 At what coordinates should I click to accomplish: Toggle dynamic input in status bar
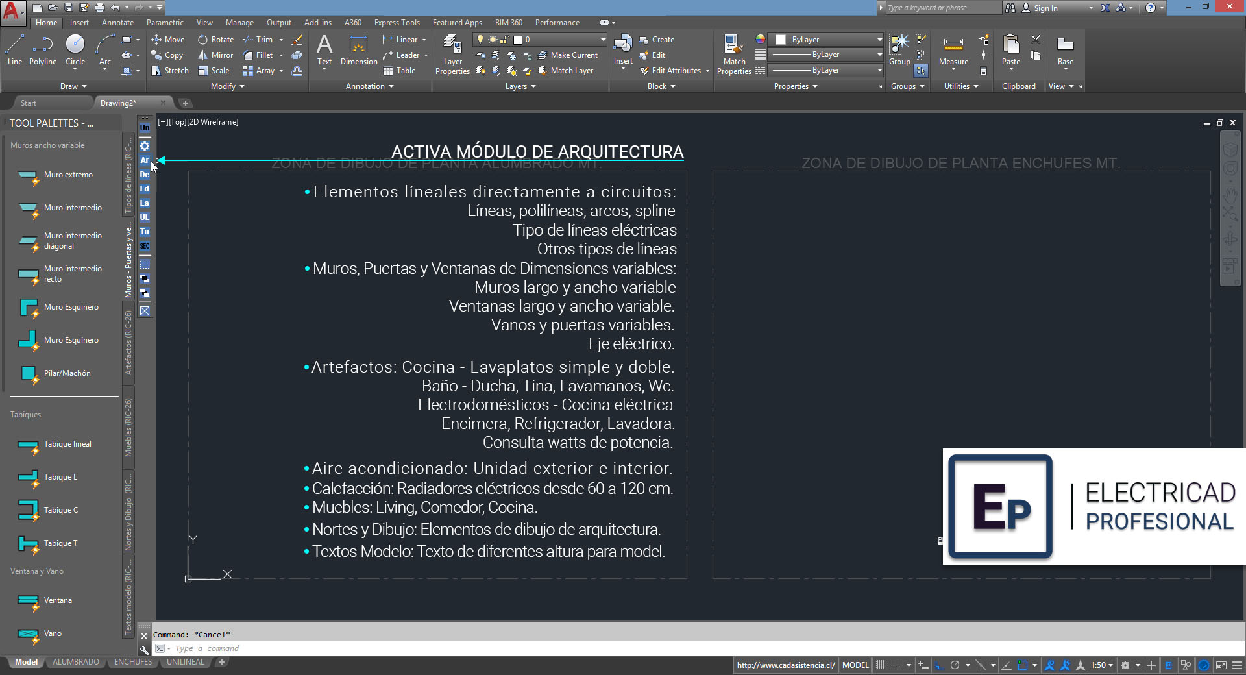(923, 665)
